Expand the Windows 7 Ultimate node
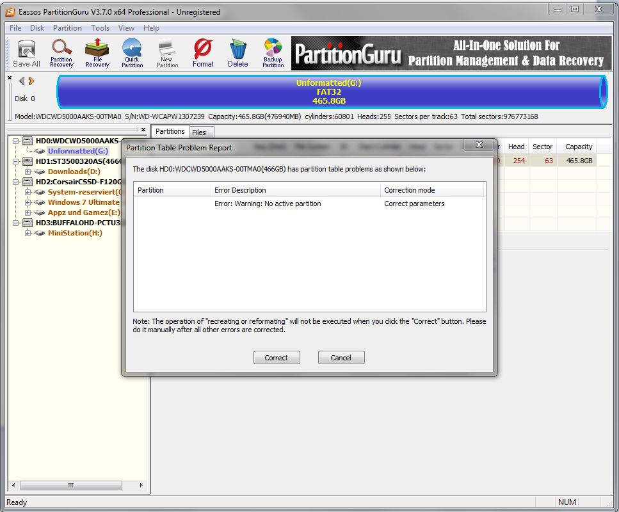The image size is (619, 512). (28, 202)
